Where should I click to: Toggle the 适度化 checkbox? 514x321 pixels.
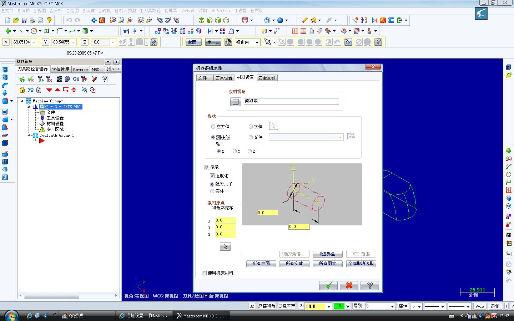[x=212, y=175]
